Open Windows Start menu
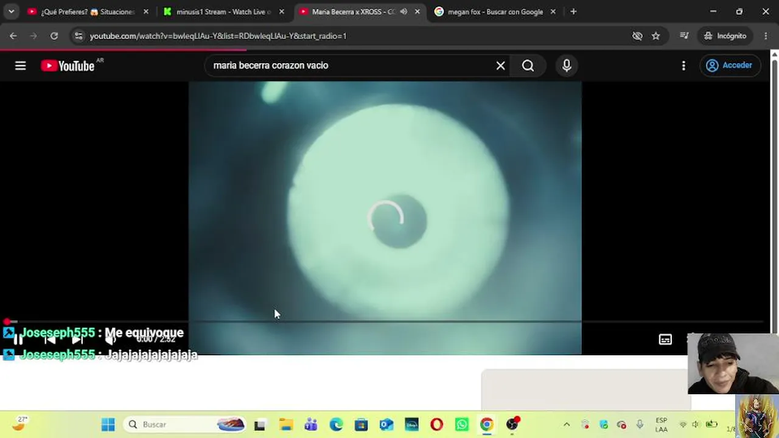779x438 pixels. 108,425
